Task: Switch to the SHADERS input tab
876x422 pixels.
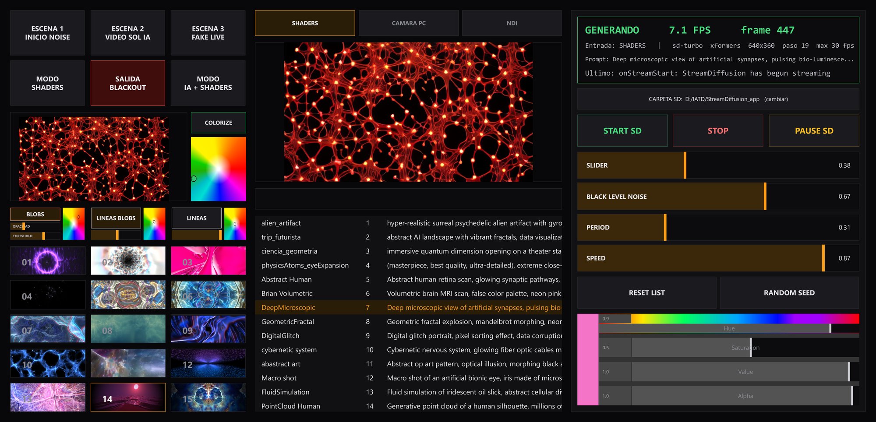Action: (x=305, y=23)
